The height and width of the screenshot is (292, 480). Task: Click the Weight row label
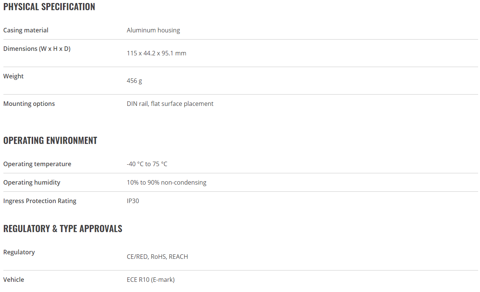pos(14,76)
